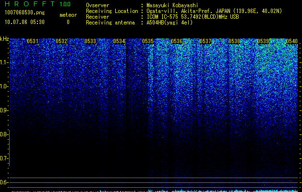
Task: Click the Ovserver field label
Action: pos(97,5)
